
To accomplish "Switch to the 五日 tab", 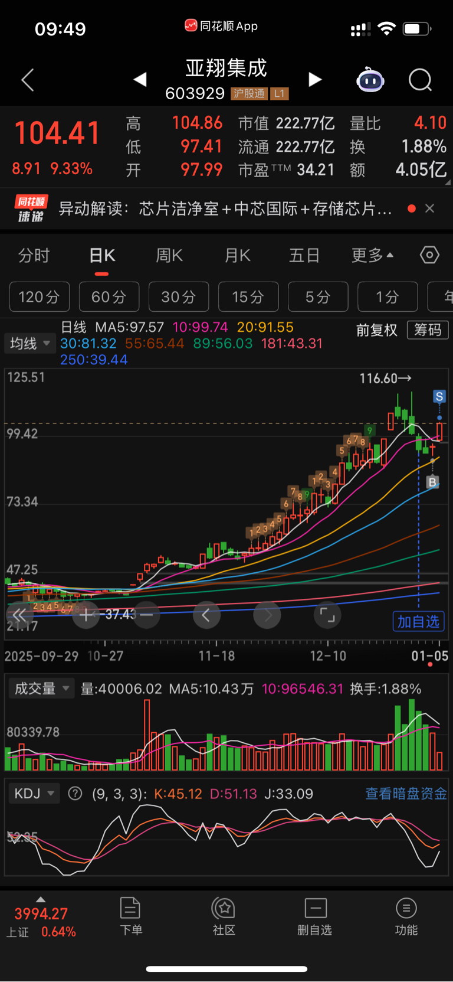I will tap(304, 256).
